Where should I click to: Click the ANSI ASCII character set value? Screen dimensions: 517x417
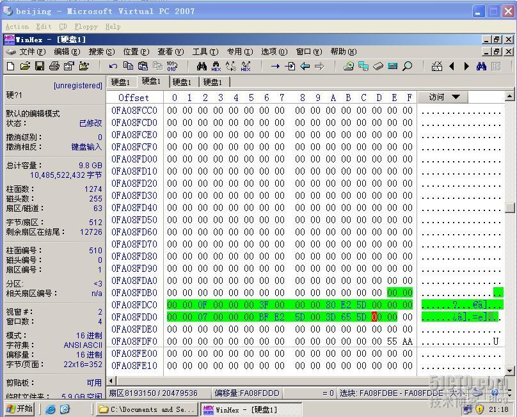point(83,345)
